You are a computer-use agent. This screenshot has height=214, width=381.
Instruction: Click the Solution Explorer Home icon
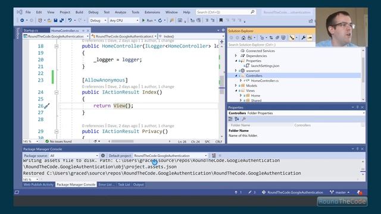243,38
